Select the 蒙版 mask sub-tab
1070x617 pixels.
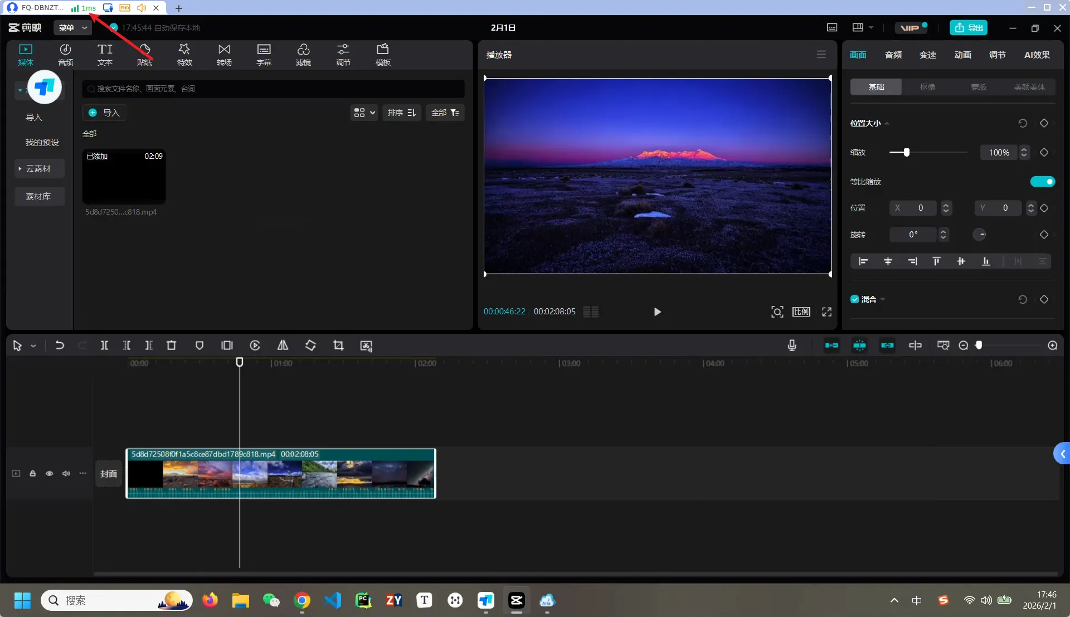pos(979,87)
